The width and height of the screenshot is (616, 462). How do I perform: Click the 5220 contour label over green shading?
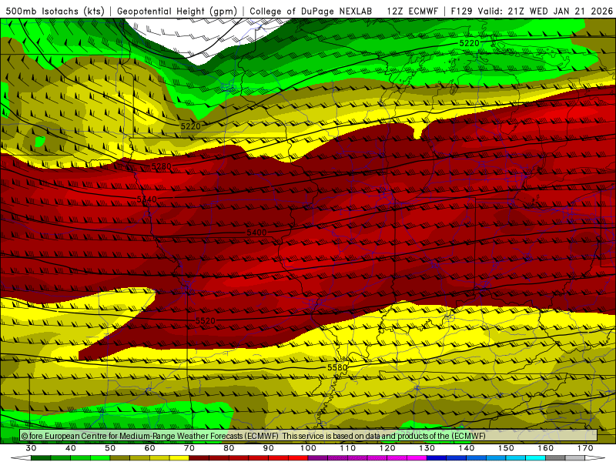tap(469, 43)
